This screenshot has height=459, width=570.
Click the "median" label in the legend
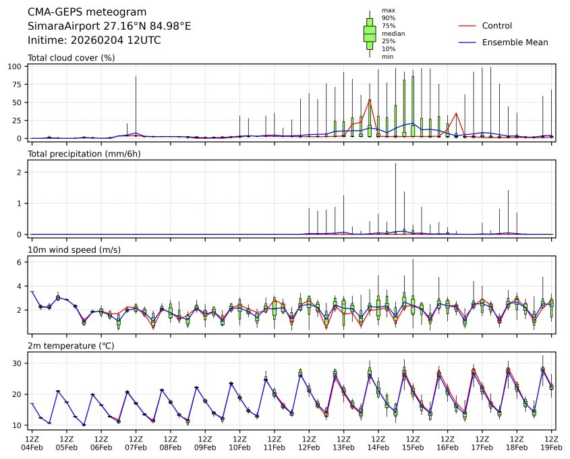389,33
